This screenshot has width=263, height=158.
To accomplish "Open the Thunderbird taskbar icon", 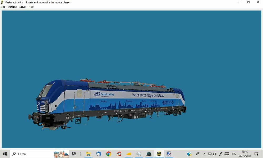I will (98, 154).
